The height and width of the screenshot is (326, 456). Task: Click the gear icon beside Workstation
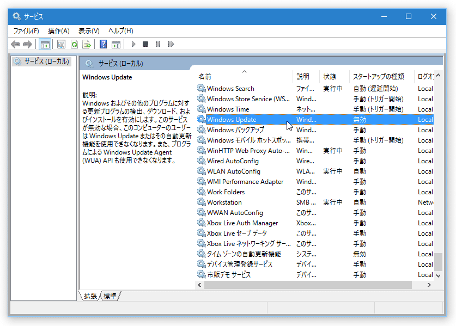tap(201, 202)
